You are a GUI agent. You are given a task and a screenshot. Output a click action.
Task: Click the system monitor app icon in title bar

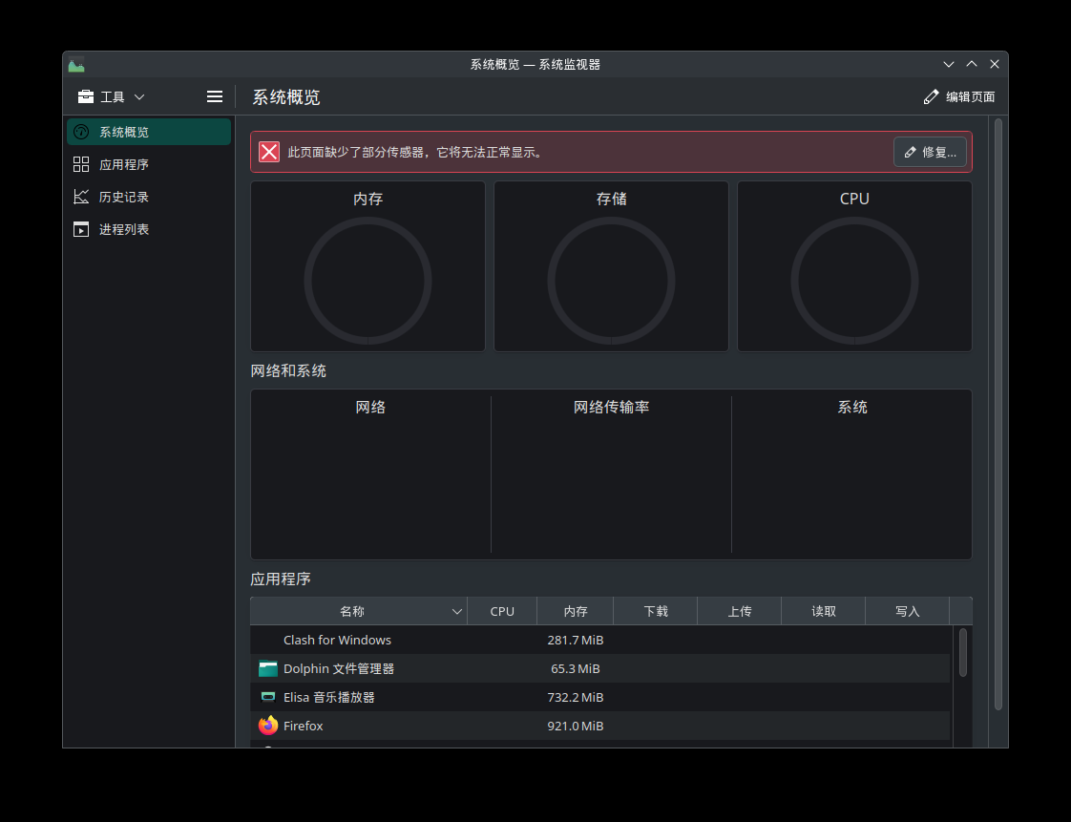(x=76, y=65)
